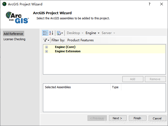Click the Previous button
Screen dimensions: 168x126
point(97,118)
